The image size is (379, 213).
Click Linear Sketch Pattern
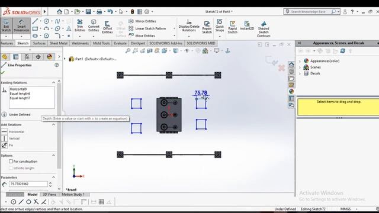tap(147, 28)
